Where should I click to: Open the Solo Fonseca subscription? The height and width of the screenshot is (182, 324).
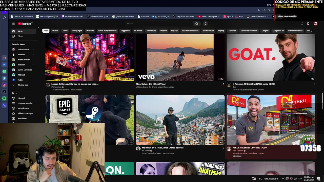coord(23,50)
